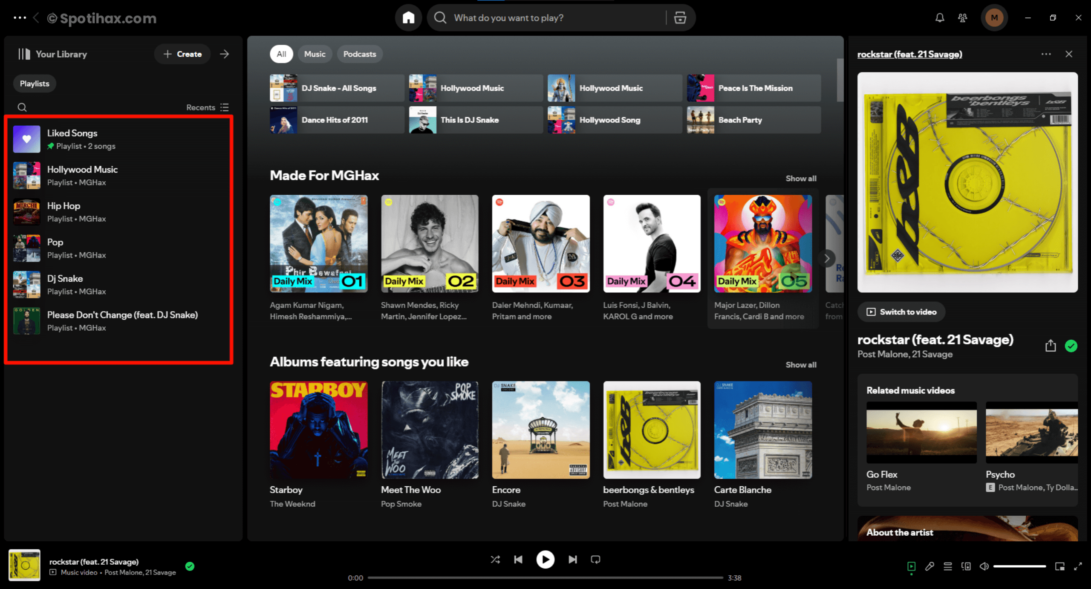This screenshot has width=1091, height=589.
Task: Open Meet The Woo album
Action: [430, 444]
